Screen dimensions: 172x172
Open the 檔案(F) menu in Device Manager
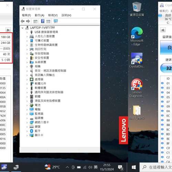26,15
